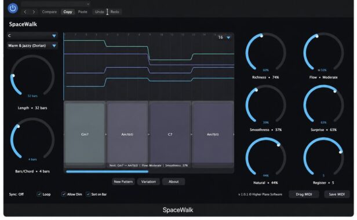Open the key selector dropdown showing C

pyautogui.click(x=32, y=36)
